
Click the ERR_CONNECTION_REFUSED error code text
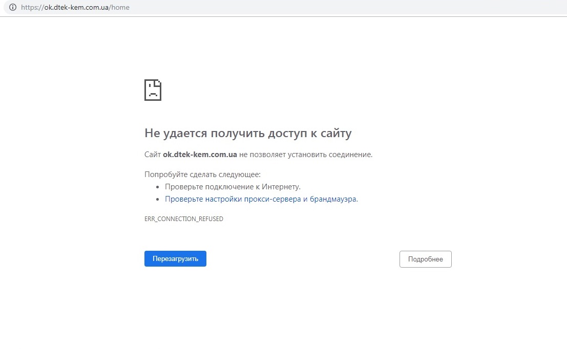184,219
